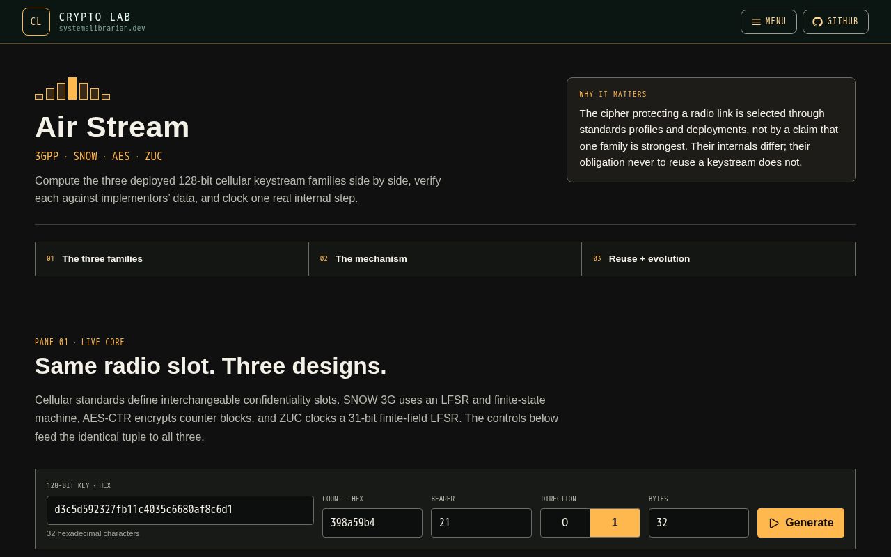This screenshot has height=557, width=891.
Task: Click the play icon on Generate
Action: [x=774, y=523]
